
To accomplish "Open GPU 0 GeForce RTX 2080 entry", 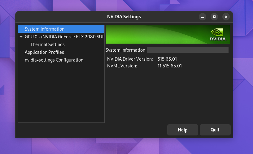I will pyautogui.click(x=64, y=37).
